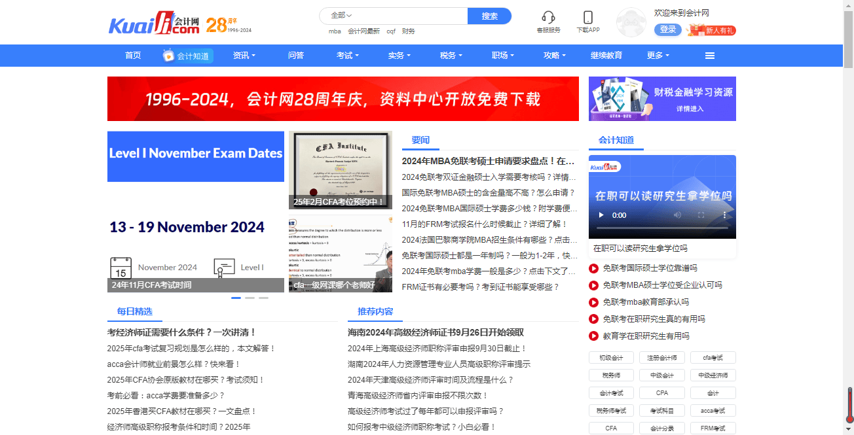
Task: Click the blue 登录 login button
Action: point(667,29)
